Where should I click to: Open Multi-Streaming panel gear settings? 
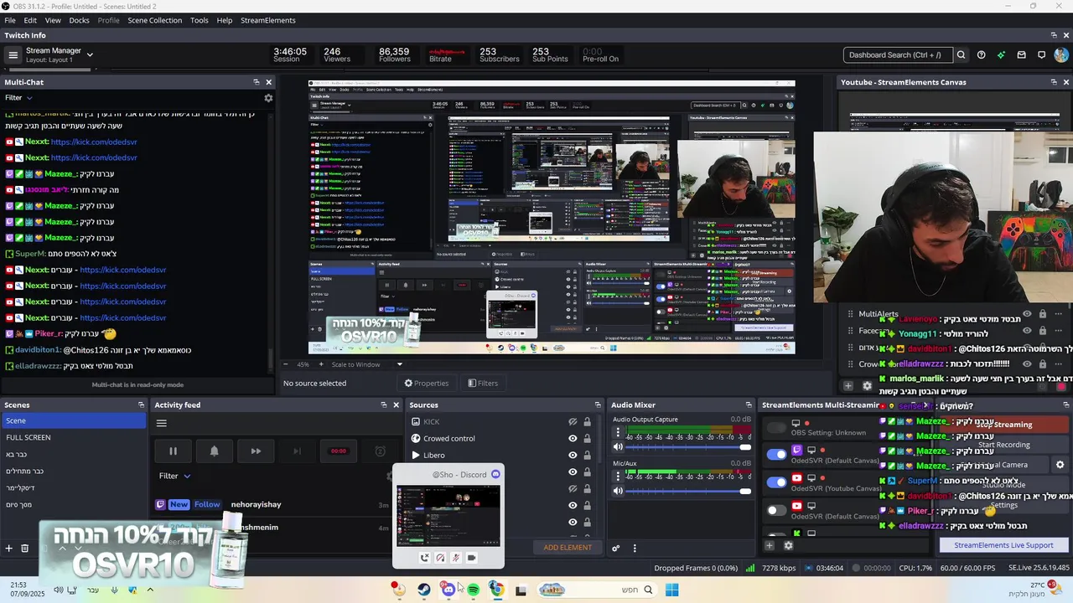[788, 546]
